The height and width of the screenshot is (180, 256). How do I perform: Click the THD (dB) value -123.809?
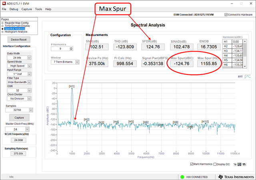pyautogui.click(x=125, y=47)
